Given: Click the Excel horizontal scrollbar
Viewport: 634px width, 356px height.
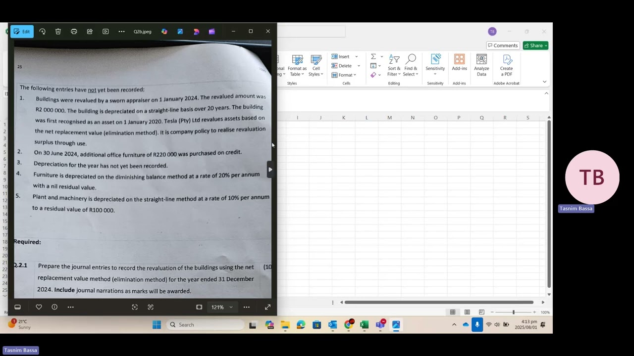Looking at the screenshot, I should point(439,302).
